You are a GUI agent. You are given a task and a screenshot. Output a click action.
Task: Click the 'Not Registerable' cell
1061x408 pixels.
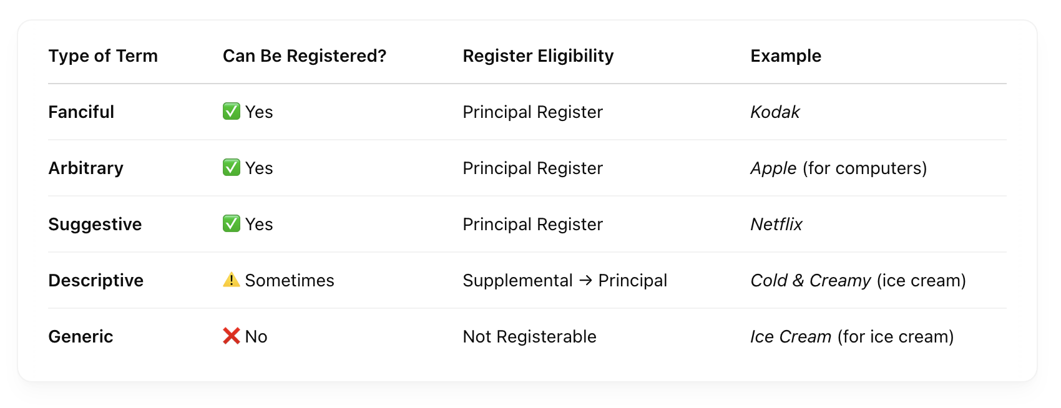[x=530, y=337]
